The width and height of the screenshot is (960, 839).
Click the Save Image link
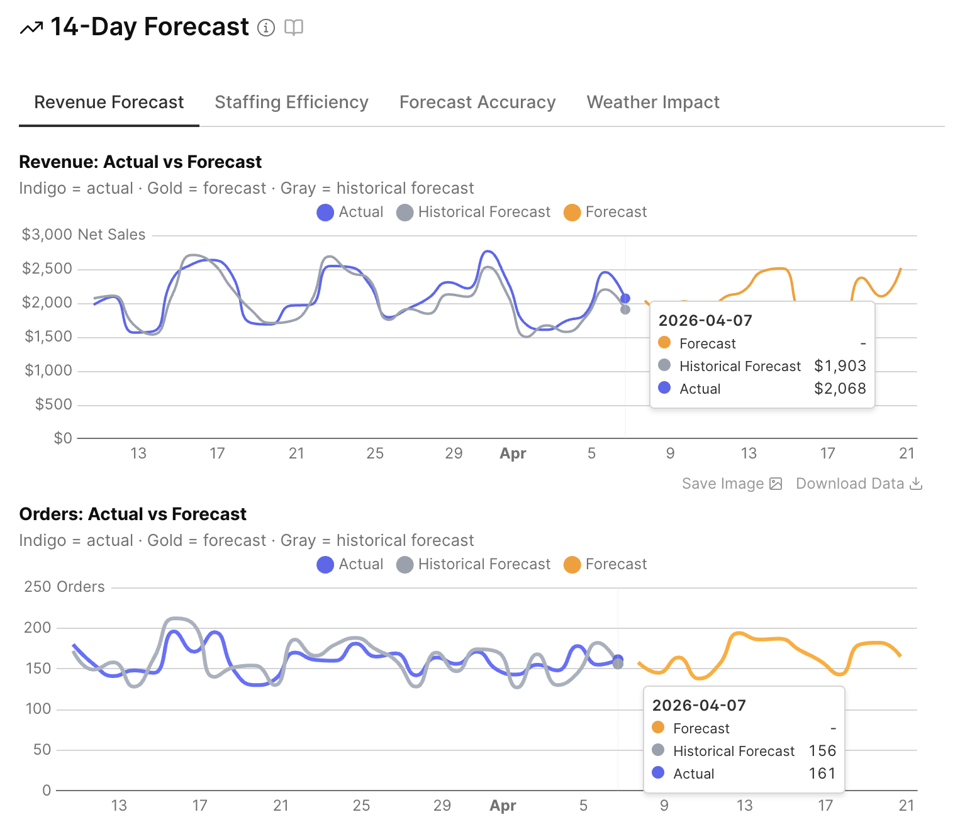pyautogui.click(x=723, y=484)
